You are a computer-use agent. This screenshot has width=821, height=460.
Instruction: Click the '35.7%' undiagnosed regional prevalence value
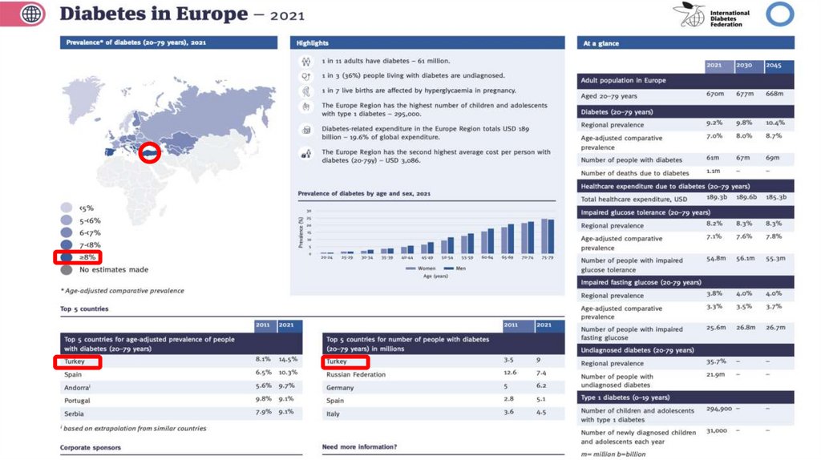[716, 361]
